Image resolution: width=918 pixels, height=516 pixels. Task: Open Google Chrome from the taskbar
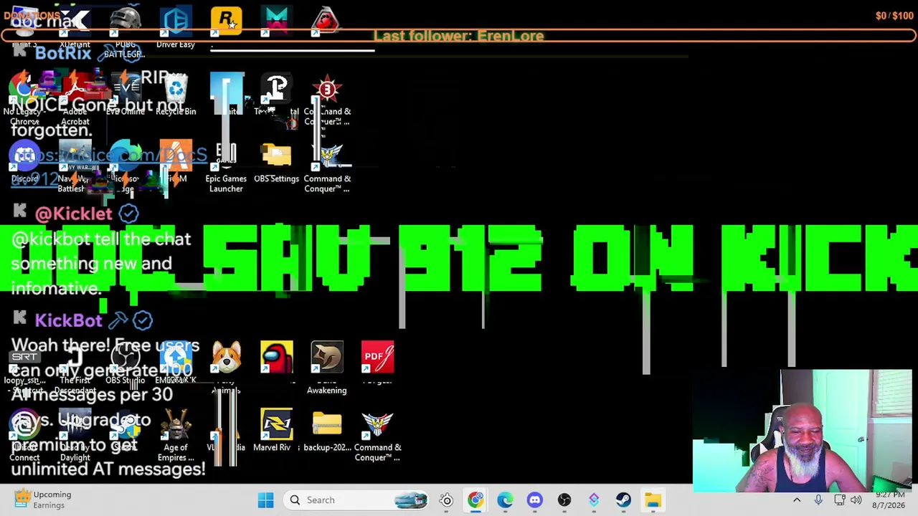[475, 500]
